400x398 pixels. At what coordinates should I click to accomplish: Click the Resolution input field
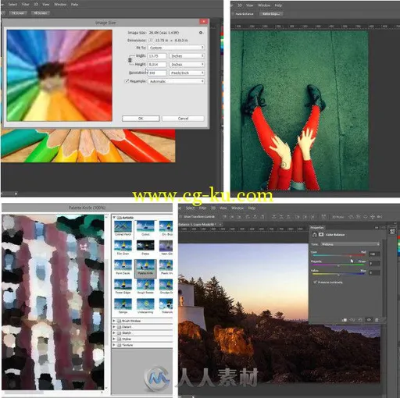(x=157, y=73)
